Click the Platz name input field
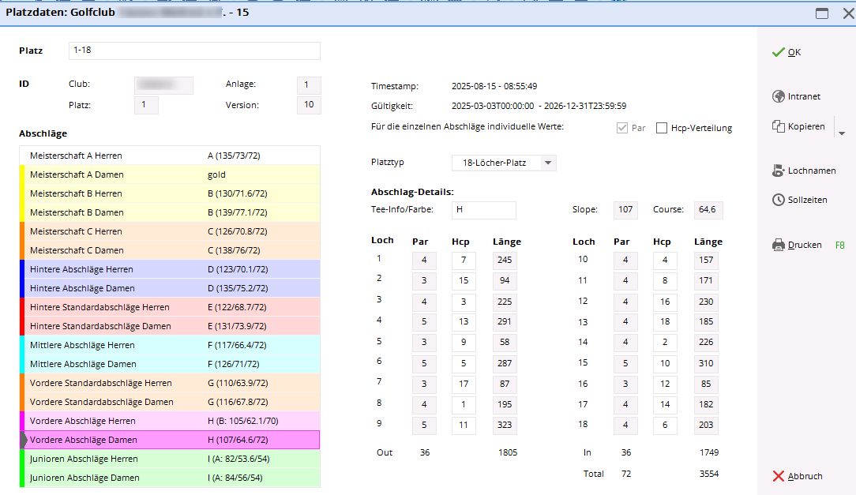Image resolution: width=856 pixels, height=495 pixels. point(194,51)
